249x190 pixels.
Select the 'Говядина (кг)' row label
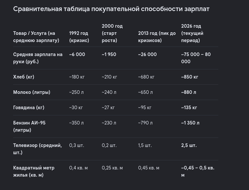coord(29,107)
